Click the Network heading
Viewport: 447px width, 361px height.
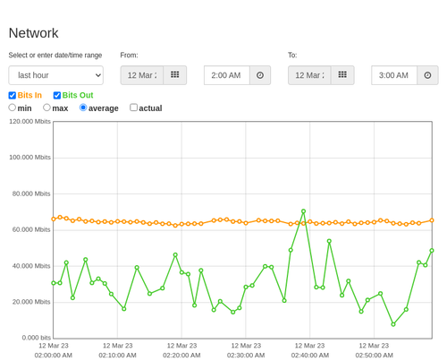(33, 33)
